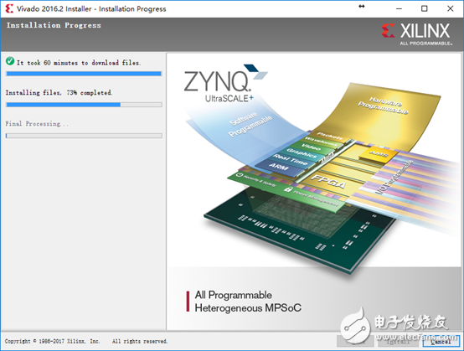464x351 pixels.
Task: Click the Final Processing progress bar
Action: tap(84, 136)
